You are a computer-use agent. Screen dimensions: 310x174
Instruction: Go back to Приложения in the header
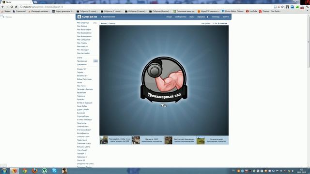(108, 17)
